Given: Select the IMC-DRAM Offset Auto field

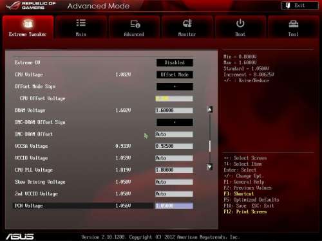Looking at the screenshot, I should tap(174, 134).
